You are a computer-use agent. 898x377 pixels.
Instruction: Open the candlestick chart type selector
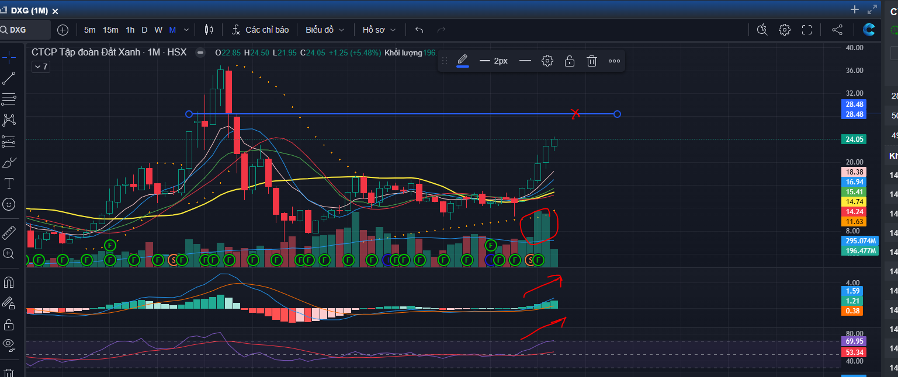coord(209,30)
